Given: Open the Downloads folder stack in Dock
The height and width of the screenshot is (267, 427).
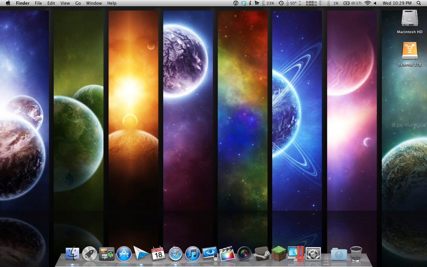Looking at the screenshot, I should [339, 254].
